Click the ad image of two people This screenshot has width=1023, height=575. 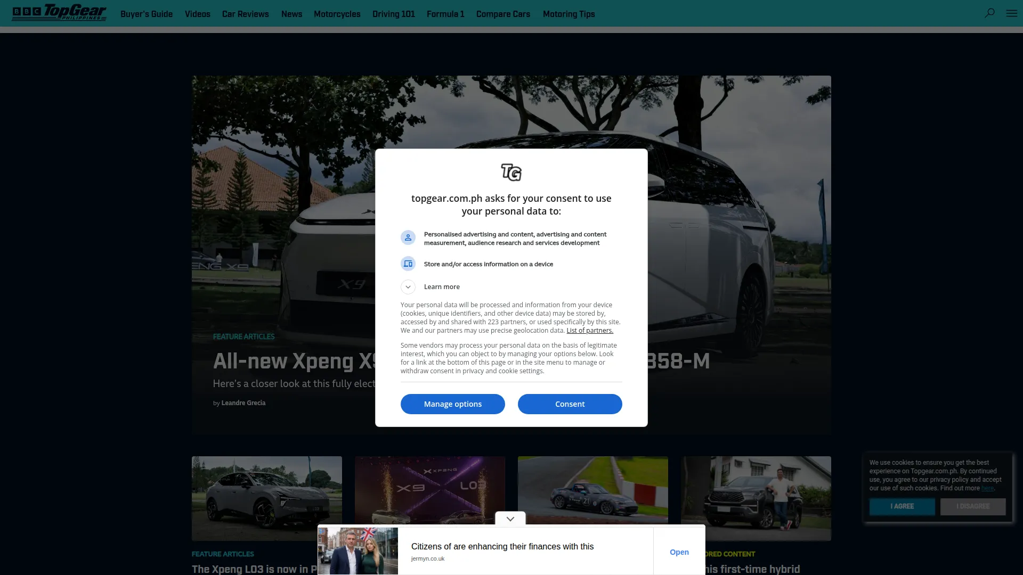click(x=358, y=551)
